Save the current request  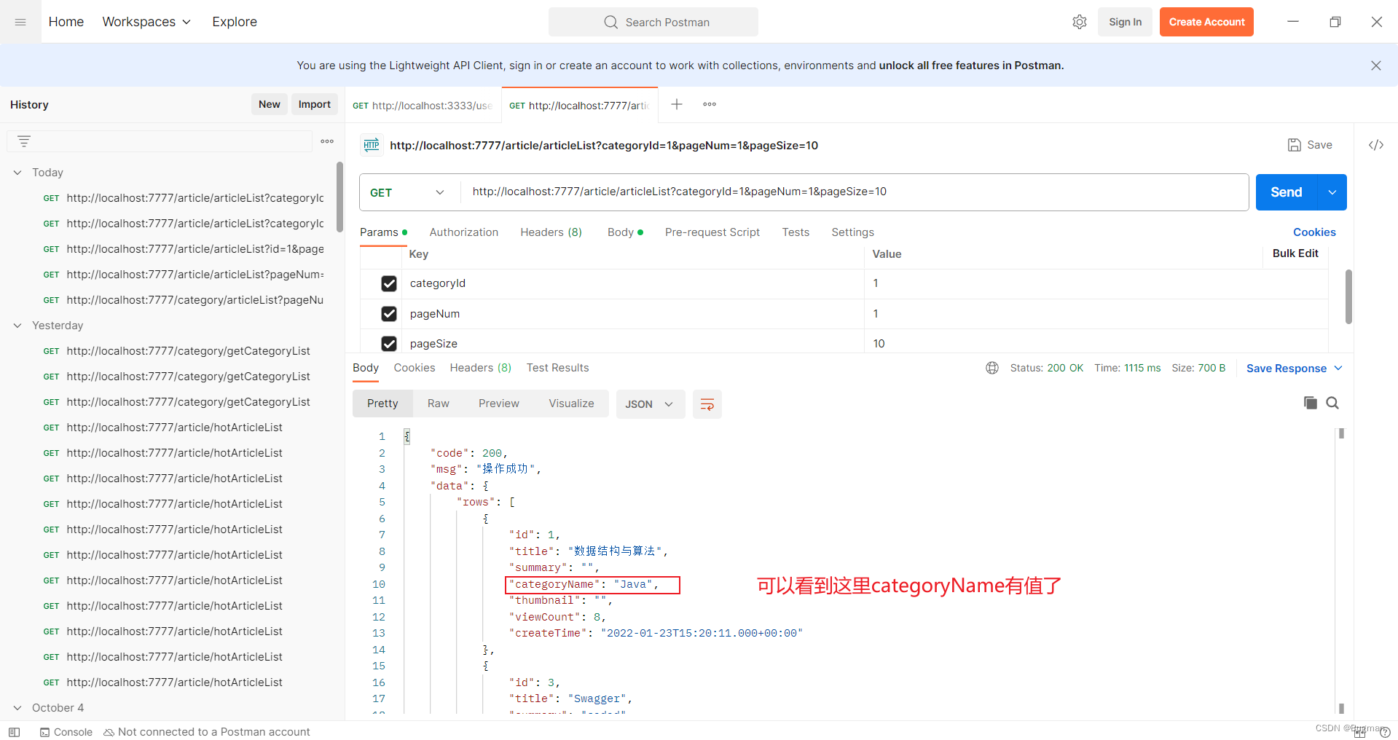tap(1310, 145)
